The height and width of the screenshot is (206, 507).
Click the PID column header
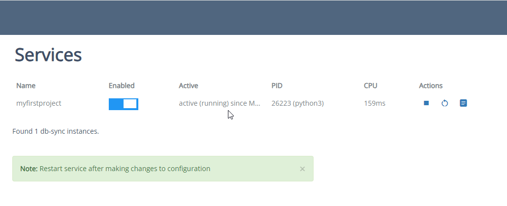coord(277,86)
